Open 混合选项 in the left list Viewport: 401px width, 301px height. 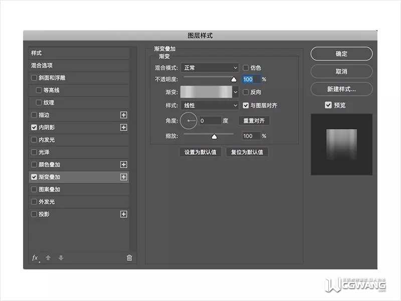tap(42, 65)
